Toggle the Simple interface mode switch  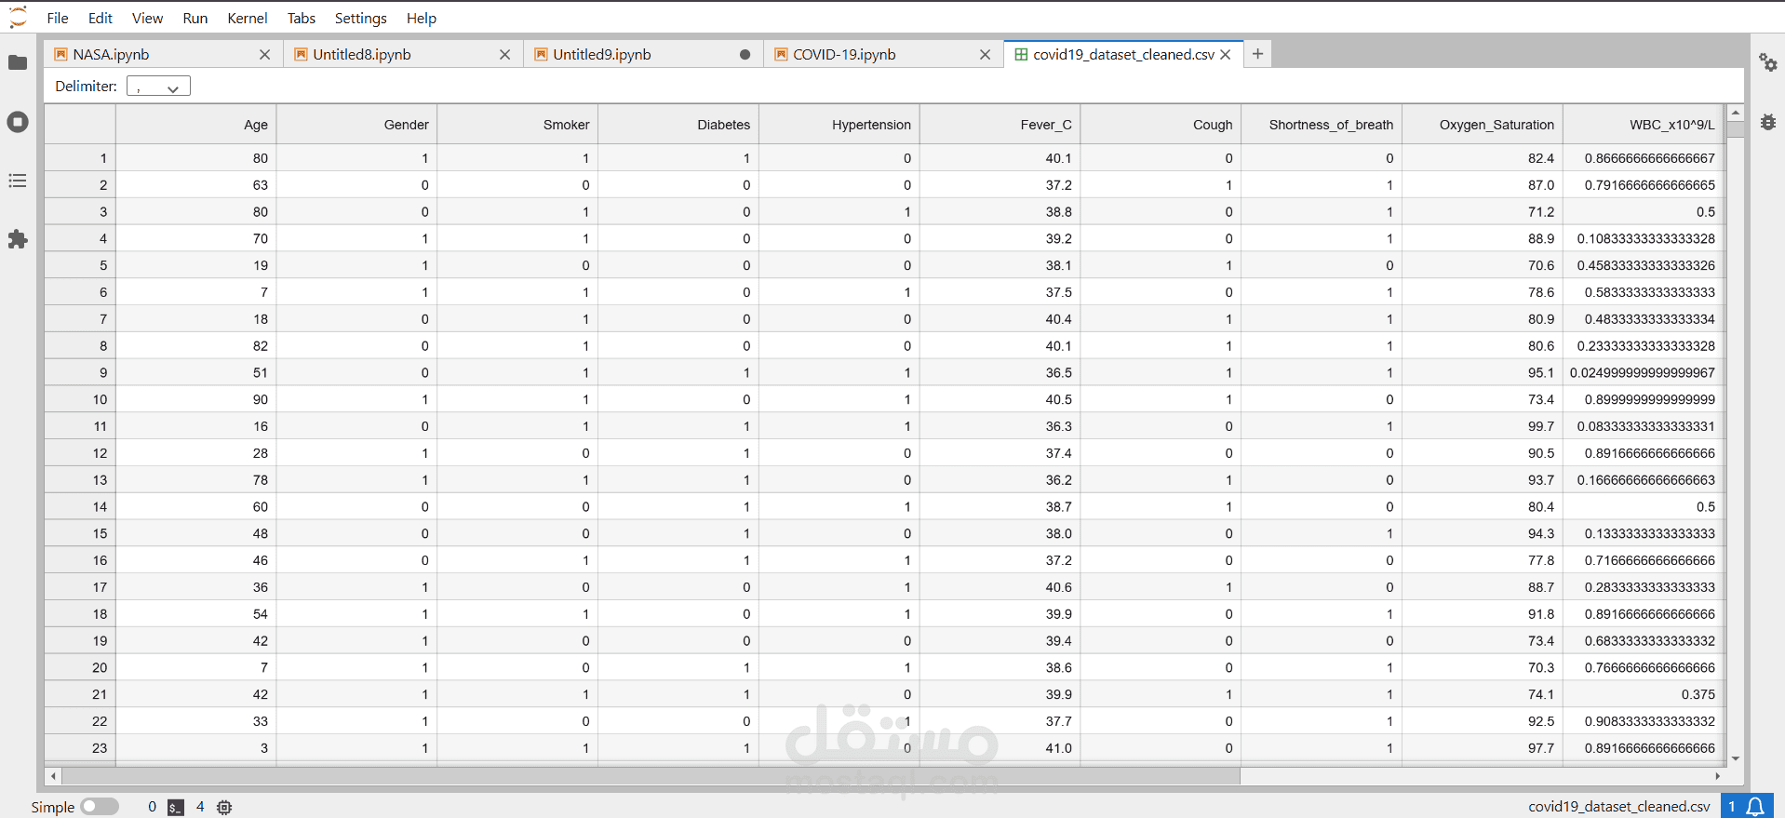pos(100,807)
